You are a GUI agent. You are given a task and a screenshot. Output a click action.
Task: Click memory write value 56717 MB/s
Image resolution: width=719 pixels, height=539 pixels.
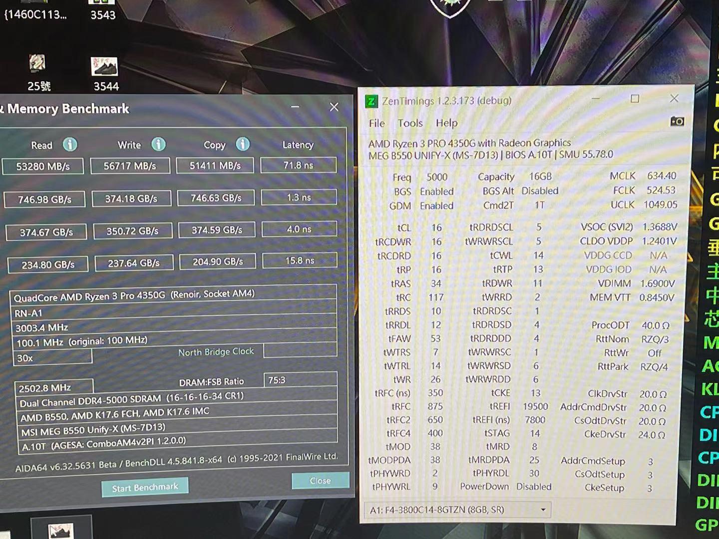[x=130, y=166]
